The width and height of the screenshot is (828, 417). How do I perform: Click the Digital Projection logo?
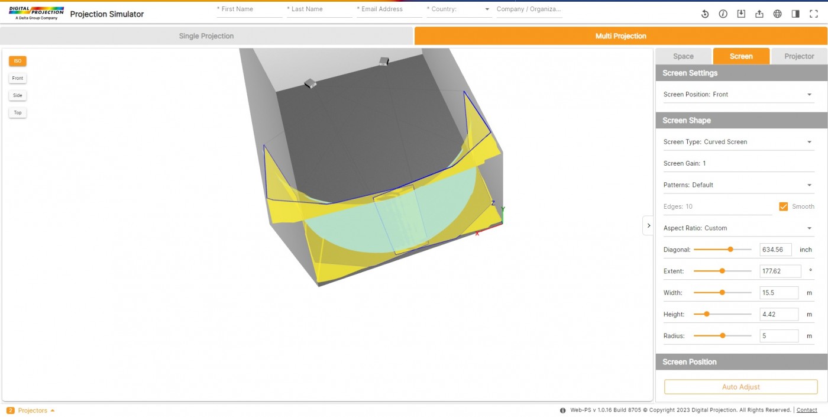point(36,13)
